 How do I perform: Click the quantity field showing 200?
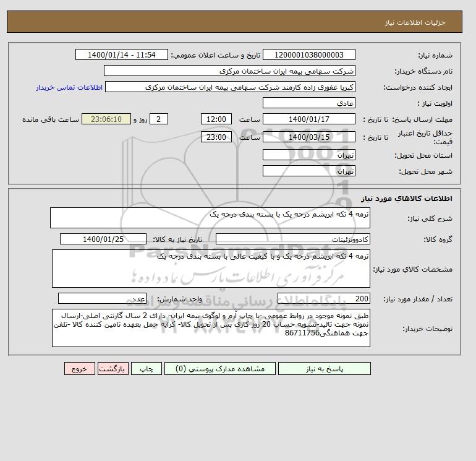[x=323, y=298]
